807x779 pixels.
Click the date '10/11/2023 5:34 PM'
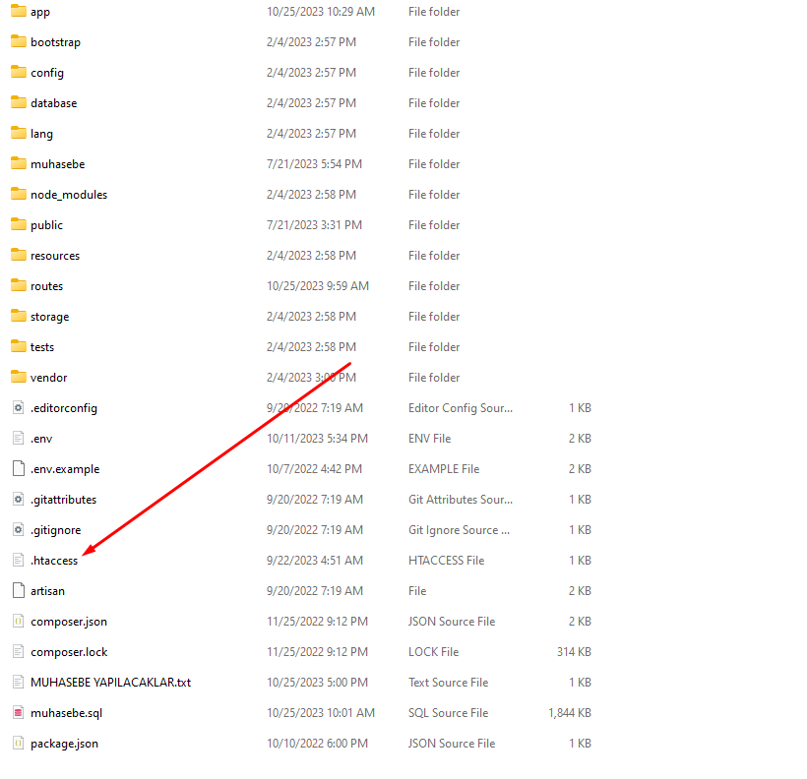[318, 439]
